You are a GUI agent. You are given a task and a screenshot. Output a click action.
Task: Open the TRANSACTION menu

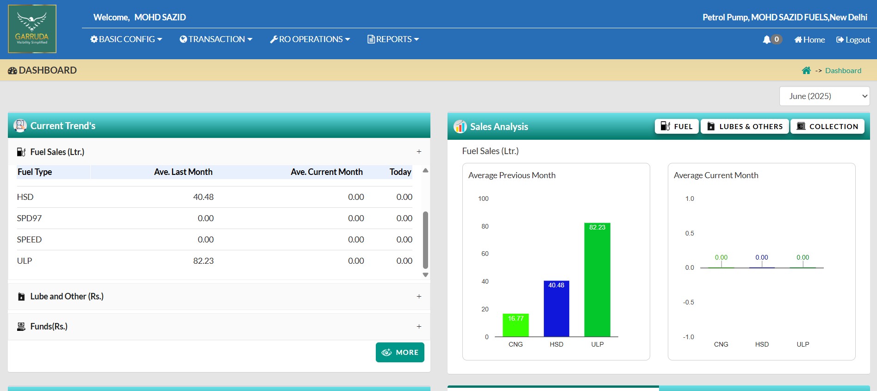point(216,39)
